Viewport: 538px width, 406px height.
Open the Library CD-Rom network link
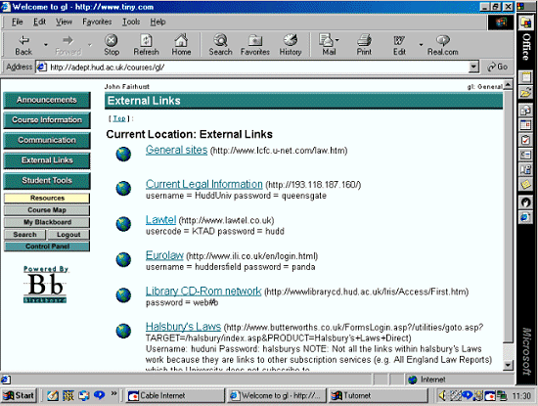(x=203, y=291)
